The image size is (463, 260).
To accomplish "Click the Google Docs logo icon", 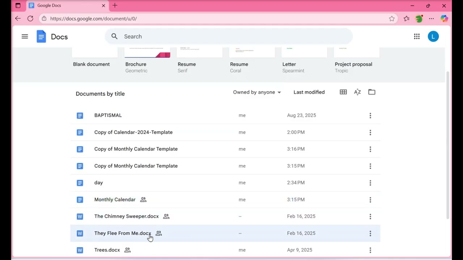I will 41,36.
